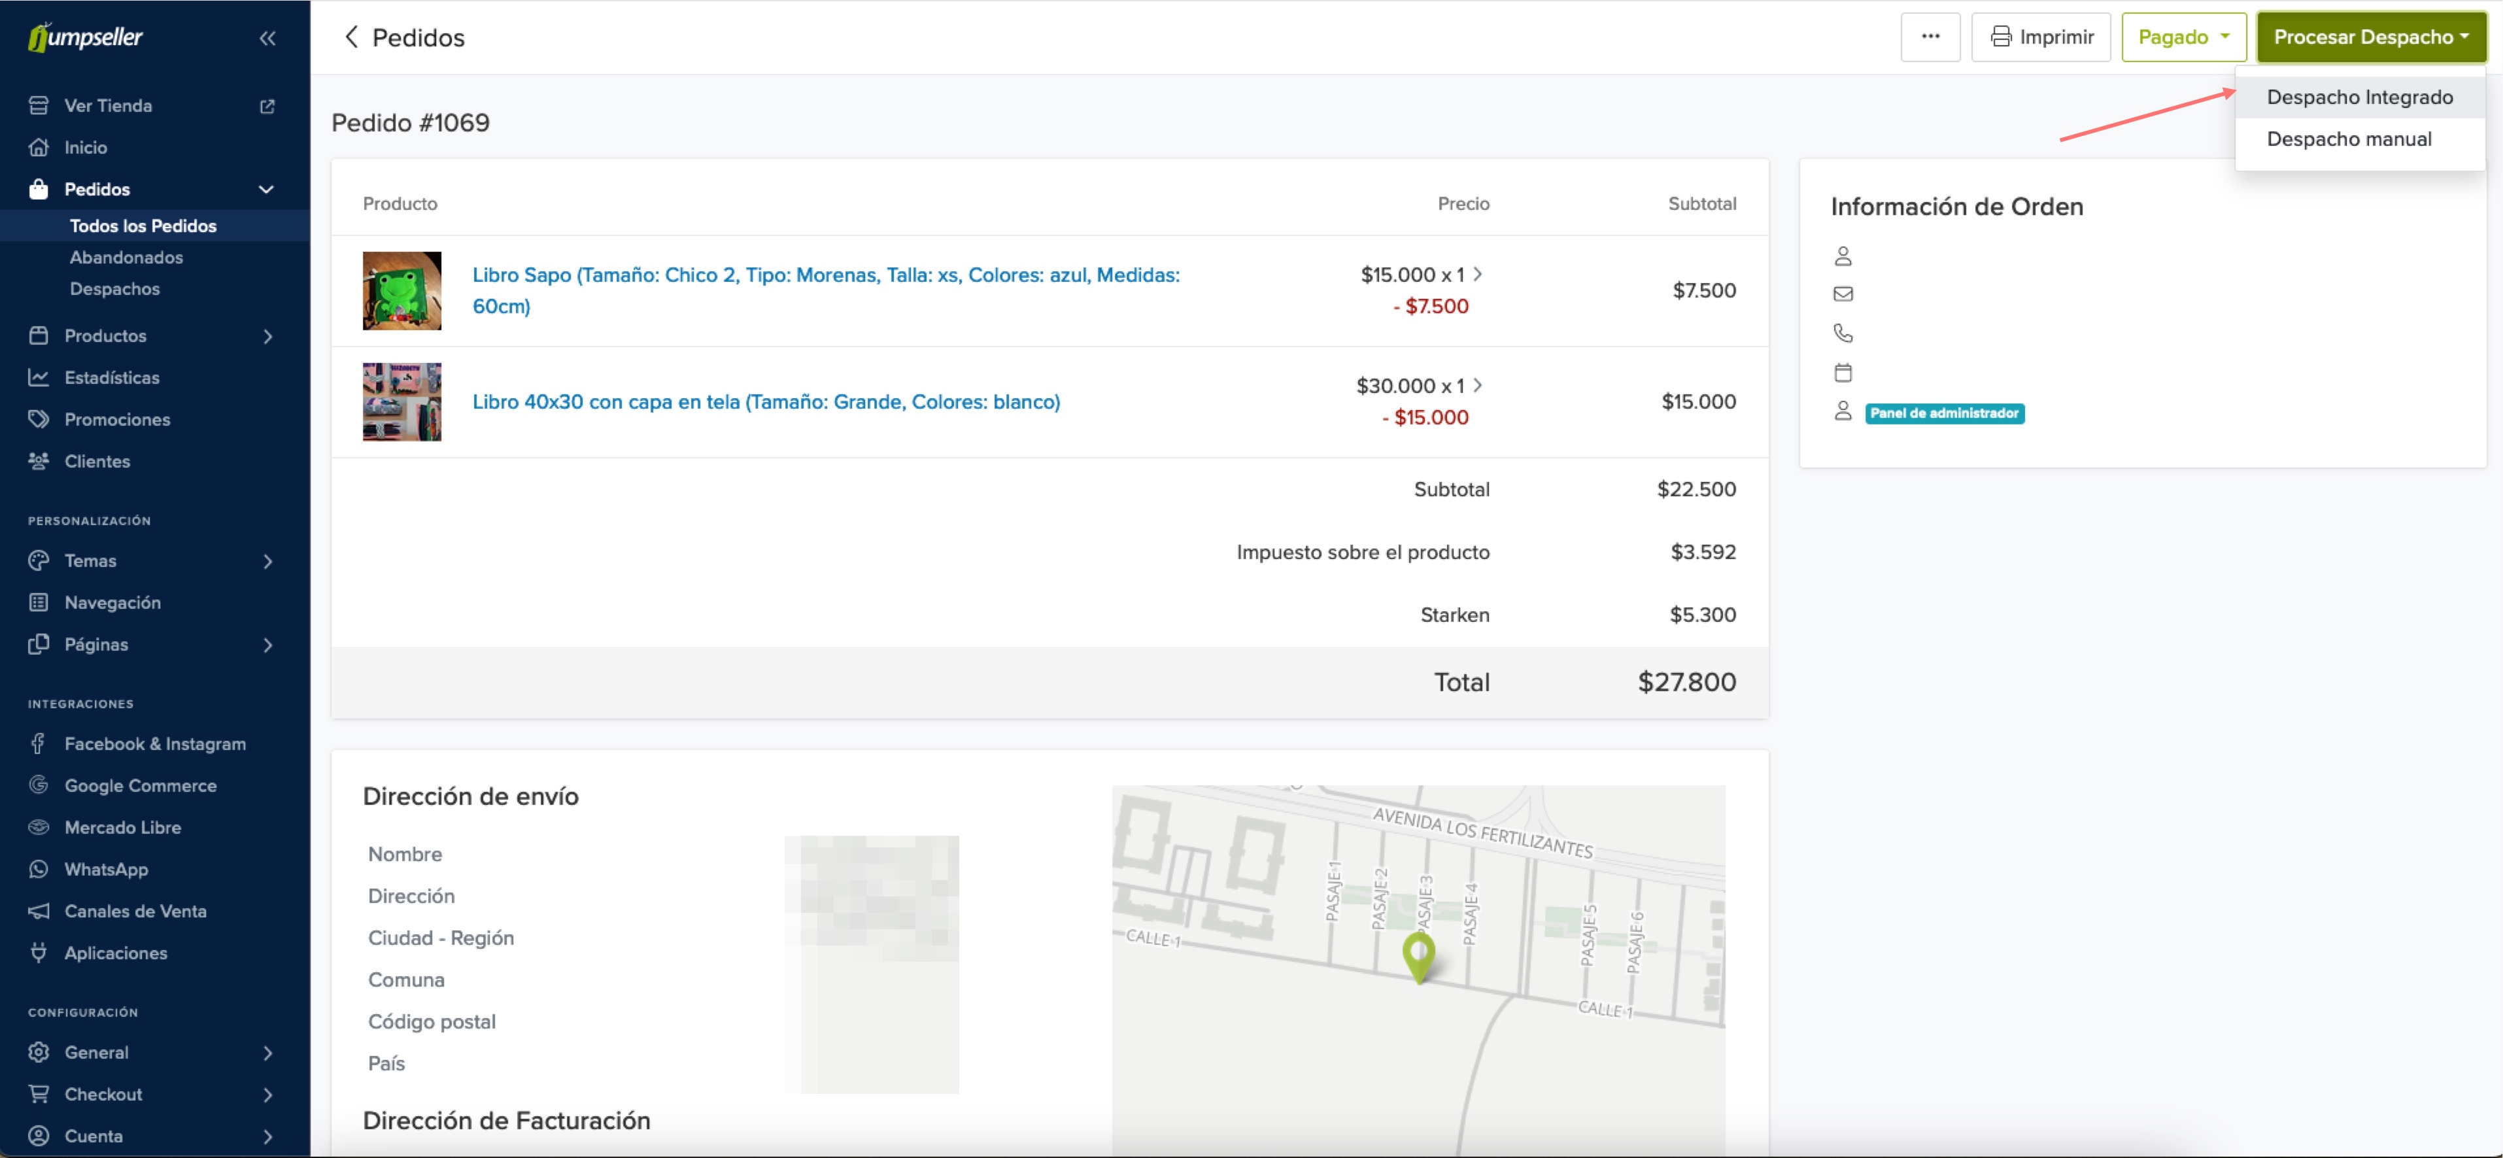2503x1158 pixels.
Task: Expand the Temas submenu chevron
Action: (267, 562)
